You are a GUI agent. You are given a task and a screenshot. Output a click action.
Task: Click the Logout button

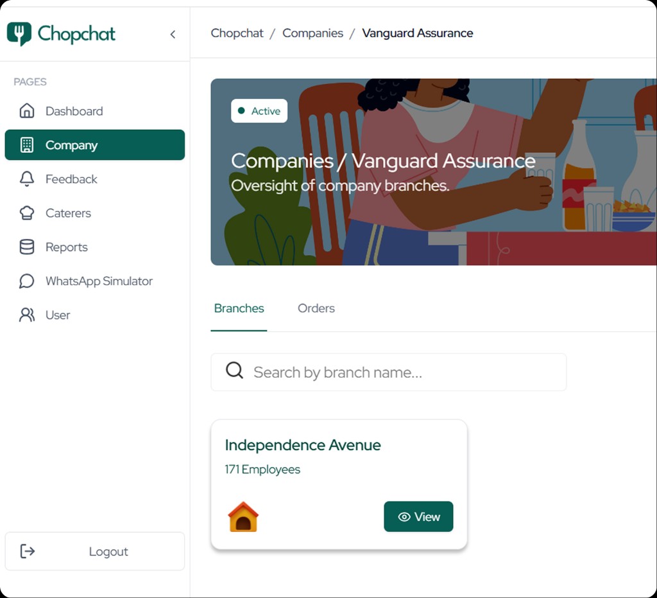coord(94,551)
